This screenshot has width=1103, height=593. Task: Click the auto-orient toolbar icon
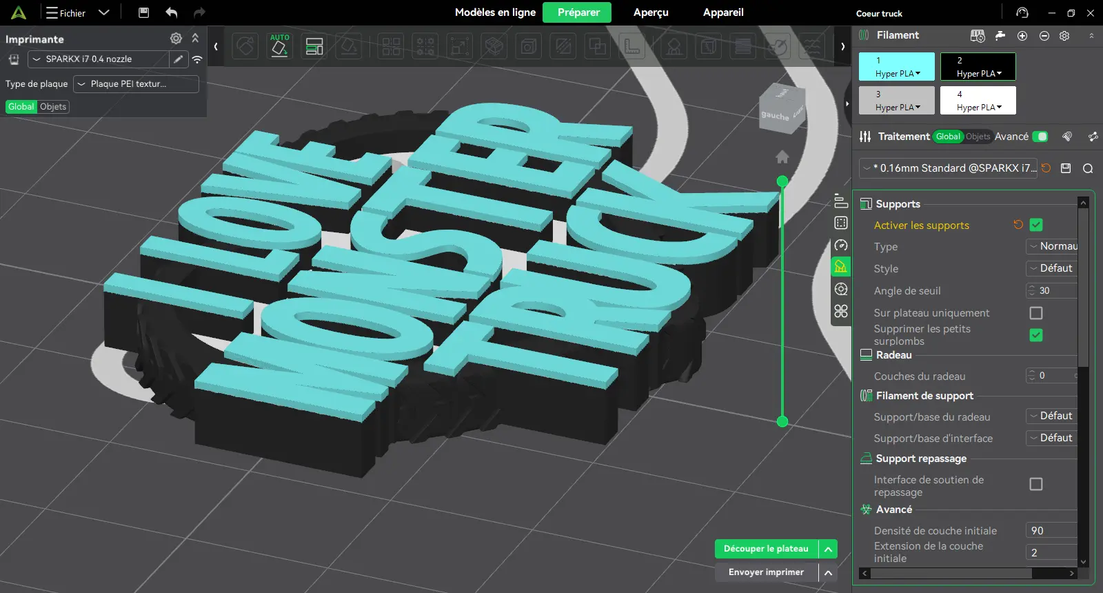[279, 46]
